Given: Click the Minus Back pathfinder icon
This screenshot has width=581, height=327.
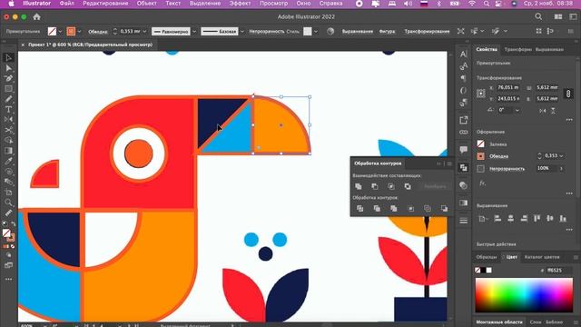Looking at the screenshot, I should (444, 209).
